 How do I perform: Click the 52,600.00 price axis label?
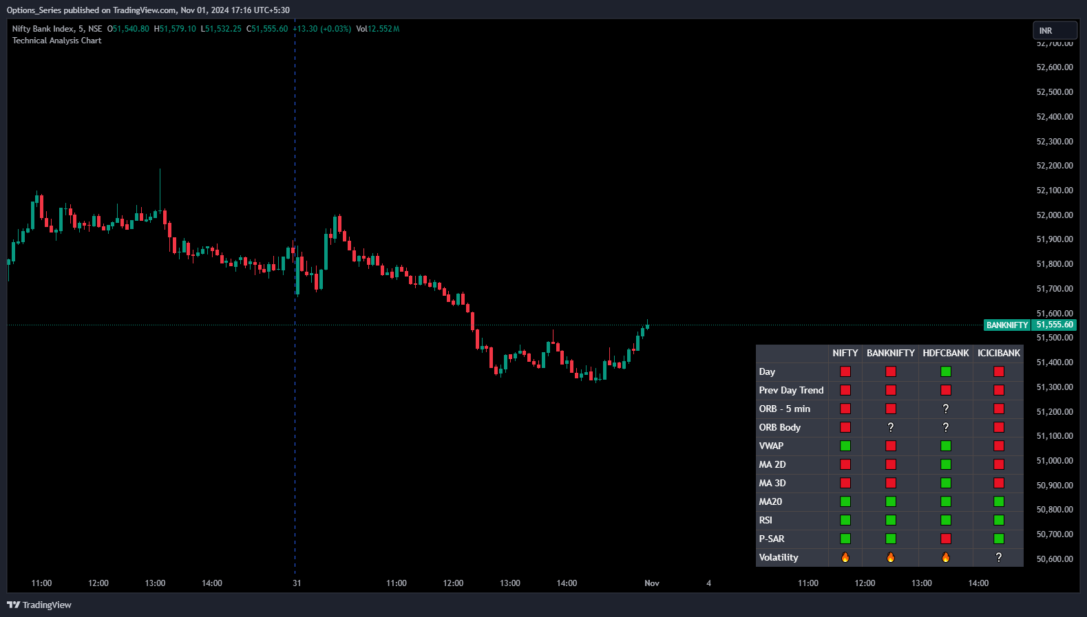1055,67
